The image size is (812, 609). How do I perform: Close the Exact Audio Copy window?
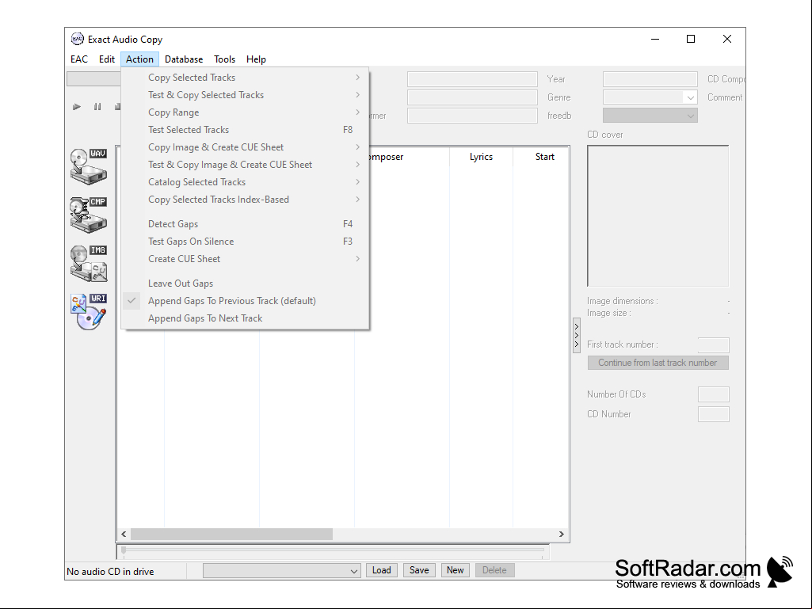[x=727, y=40]
